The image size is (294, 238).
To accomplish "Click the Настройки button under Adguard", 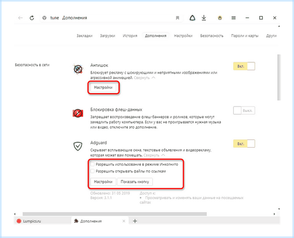I will coord(103,182).
